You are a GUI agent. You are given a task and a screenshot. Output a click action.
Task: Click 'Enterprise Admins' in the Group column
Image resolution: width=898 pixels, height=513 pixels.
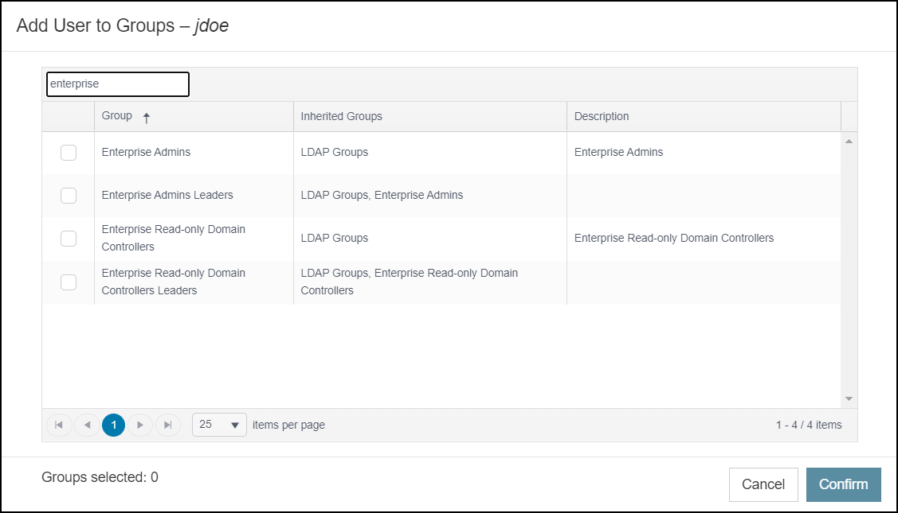coord(146,152)
